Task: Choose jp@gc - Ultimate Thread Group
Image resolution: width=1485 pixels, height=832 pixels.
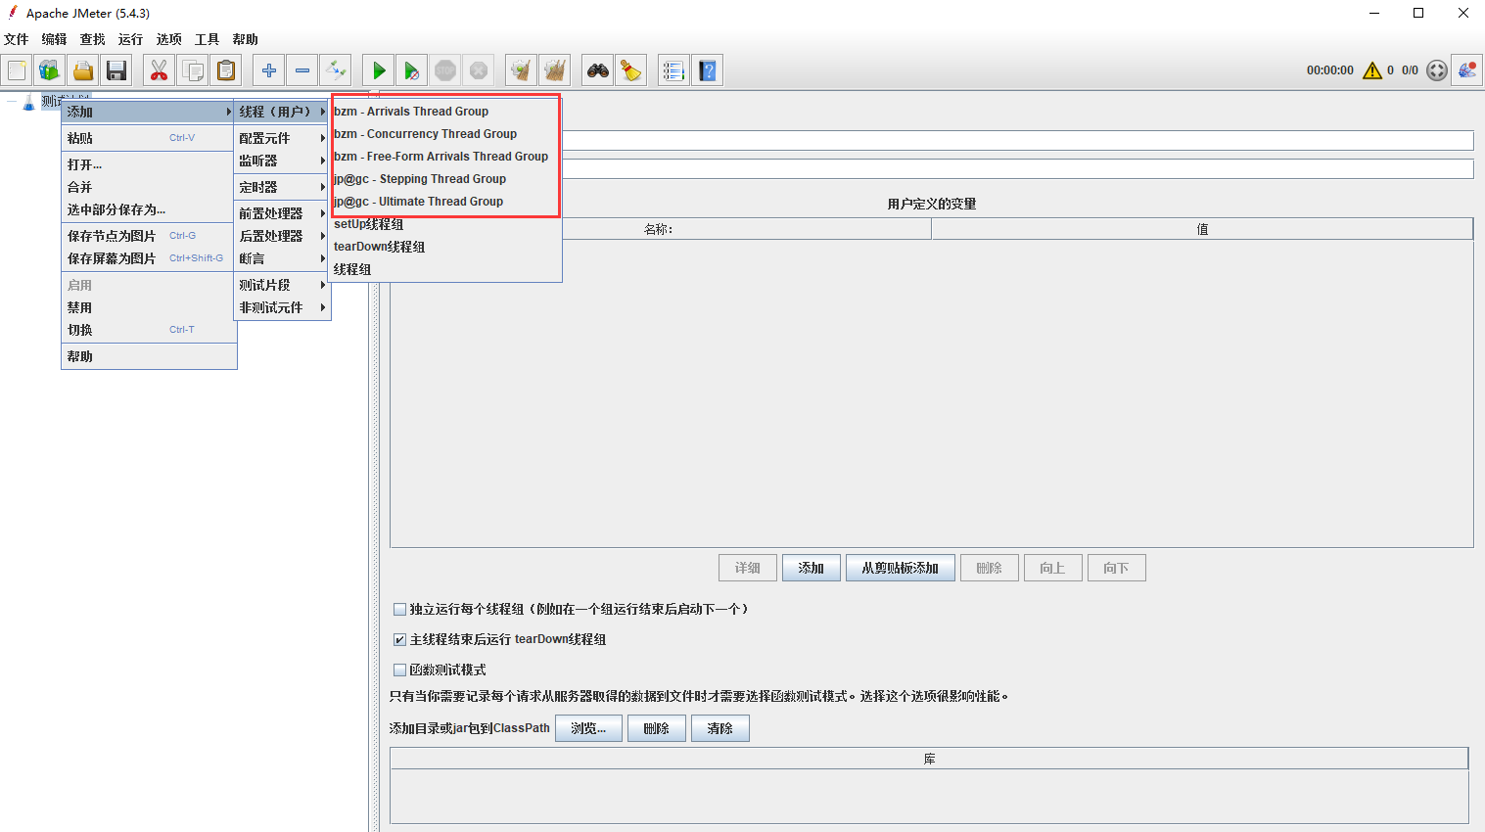Action: coord(418,202)
